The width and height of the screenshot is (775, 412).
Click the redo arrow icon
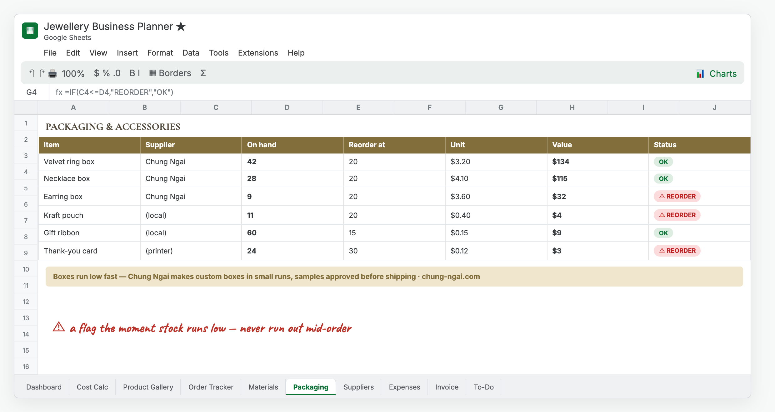click(x=42, y=73)
